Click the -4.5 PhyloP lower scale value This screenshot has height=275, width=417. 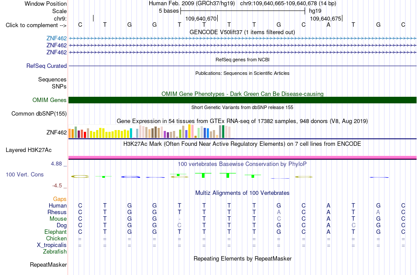tap(57, 186)
